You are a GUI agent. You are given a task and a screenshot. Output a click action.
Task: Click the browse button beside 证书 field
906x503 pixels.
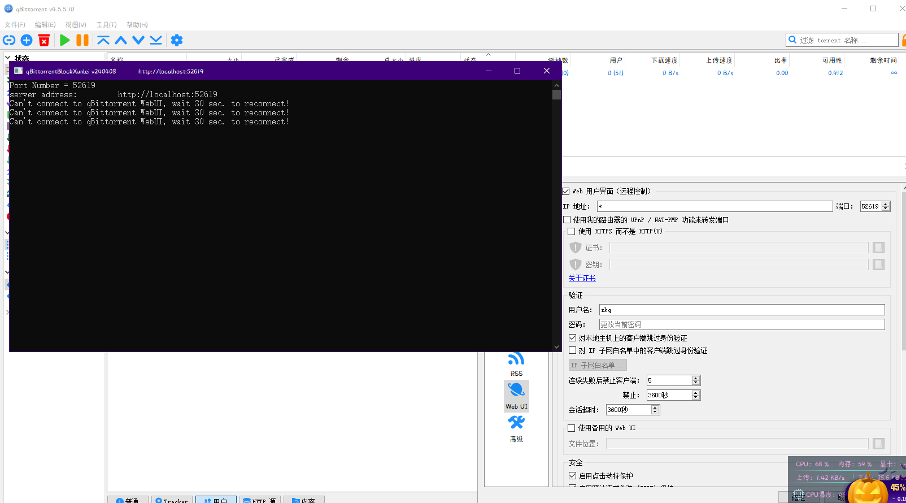pyautogui.click(x=878, y=248)
